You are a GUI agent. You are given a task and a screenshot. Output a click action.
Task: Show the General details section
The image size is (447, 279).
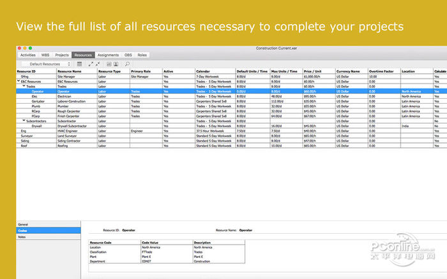tap(24, 225)
